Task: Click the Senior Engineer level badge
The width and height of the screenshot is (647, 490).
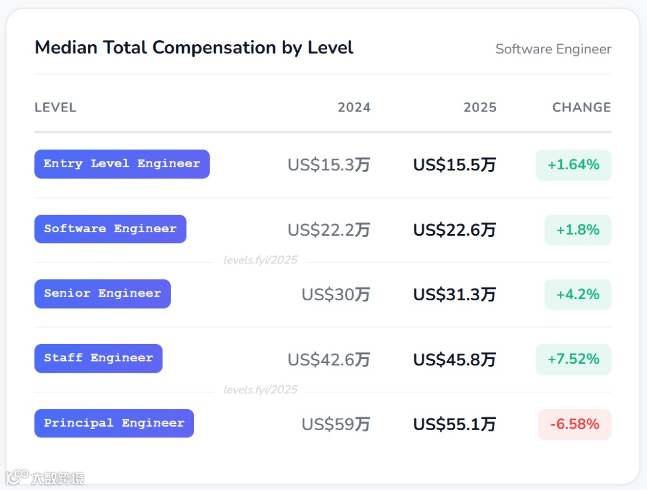Action: 102,294
